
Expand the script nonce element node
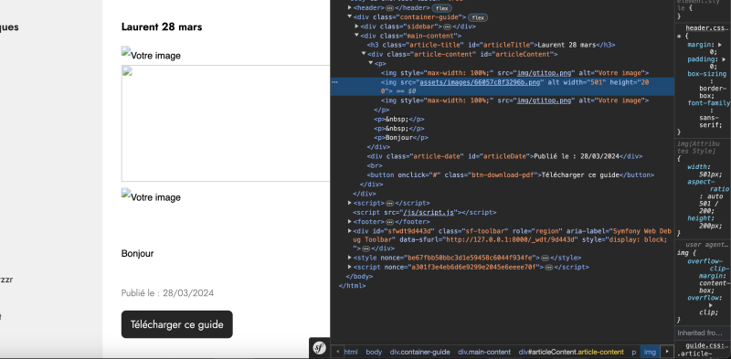[350, 267]
